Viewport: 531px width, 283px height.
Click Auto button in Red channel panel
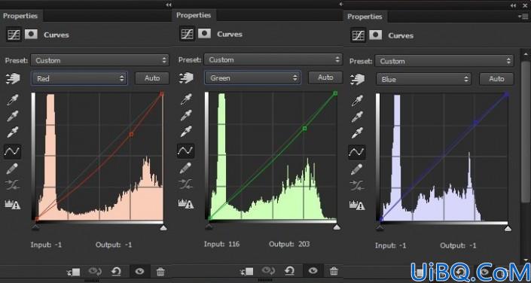(152, 78)
